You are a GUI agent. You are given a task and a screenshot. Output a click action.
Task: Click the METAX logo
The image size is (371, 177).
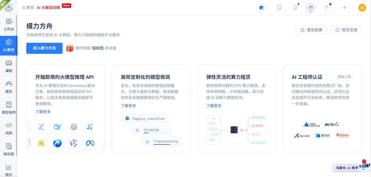[332, 124]
